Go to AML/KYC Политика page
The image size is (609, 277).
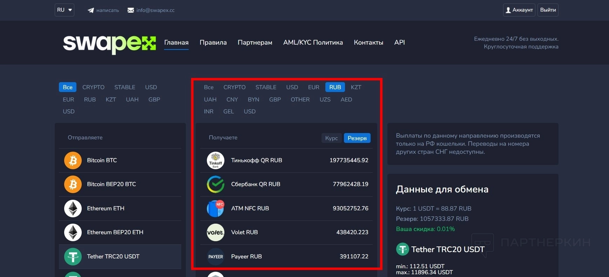(x=313, y=42)
